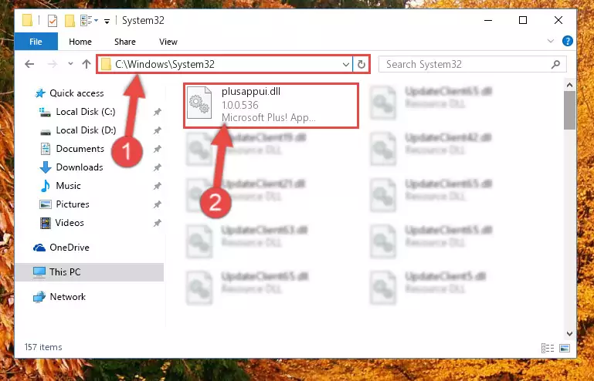
Task: Unpin Local Disk (C:) via pin icon
Action: click(x=158, y=112)
